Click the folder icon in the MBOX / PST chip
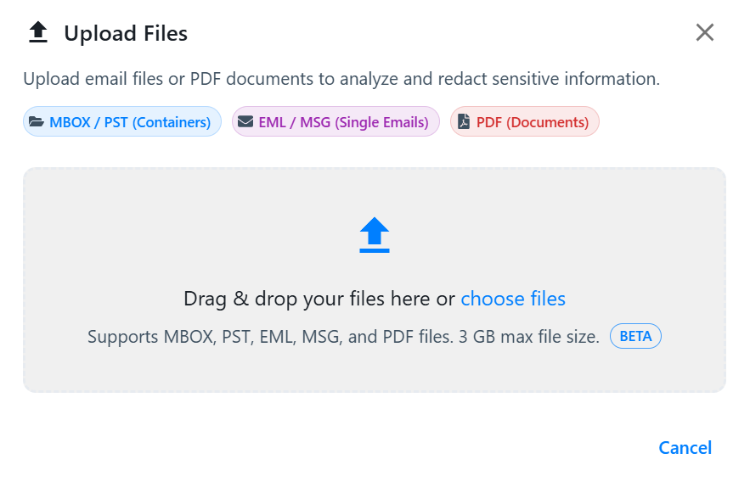 [36, 122]
